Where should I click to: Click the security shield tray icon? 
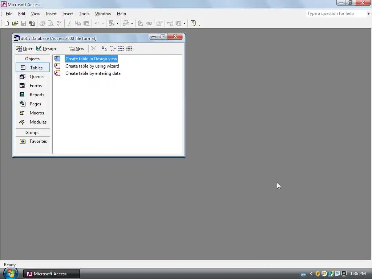pos(318,274)
